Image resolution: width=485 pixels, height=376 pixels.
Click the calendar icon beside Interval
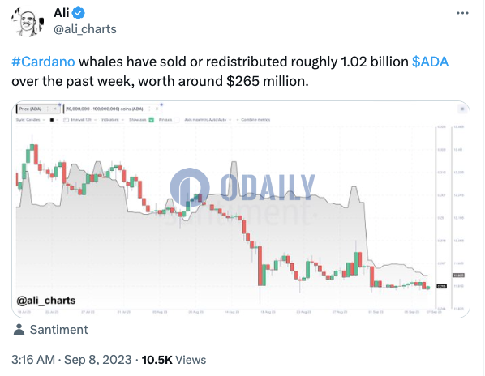(66, 120)
